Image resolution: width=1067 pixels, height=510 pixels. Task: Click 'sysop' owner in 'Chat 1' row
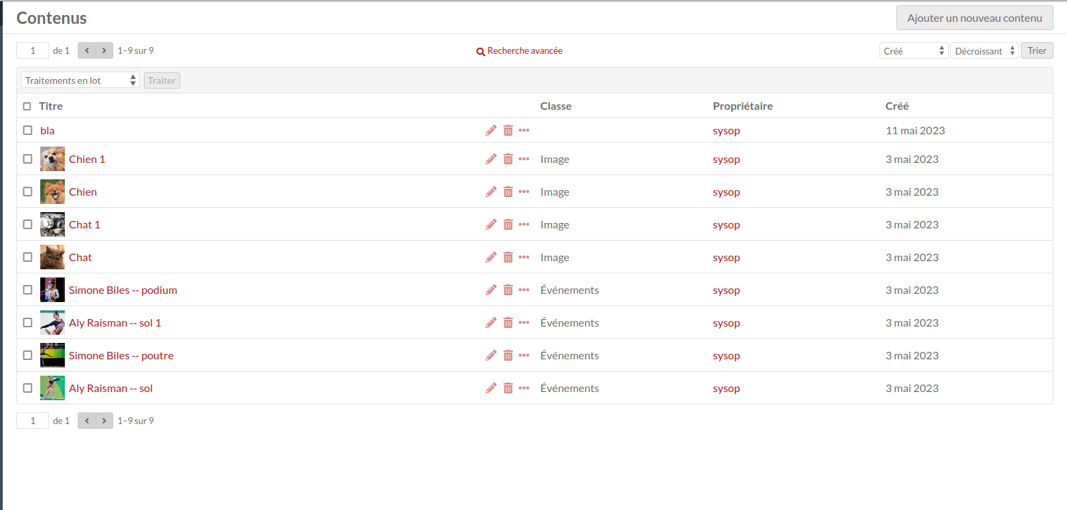(x=727, y=224)
